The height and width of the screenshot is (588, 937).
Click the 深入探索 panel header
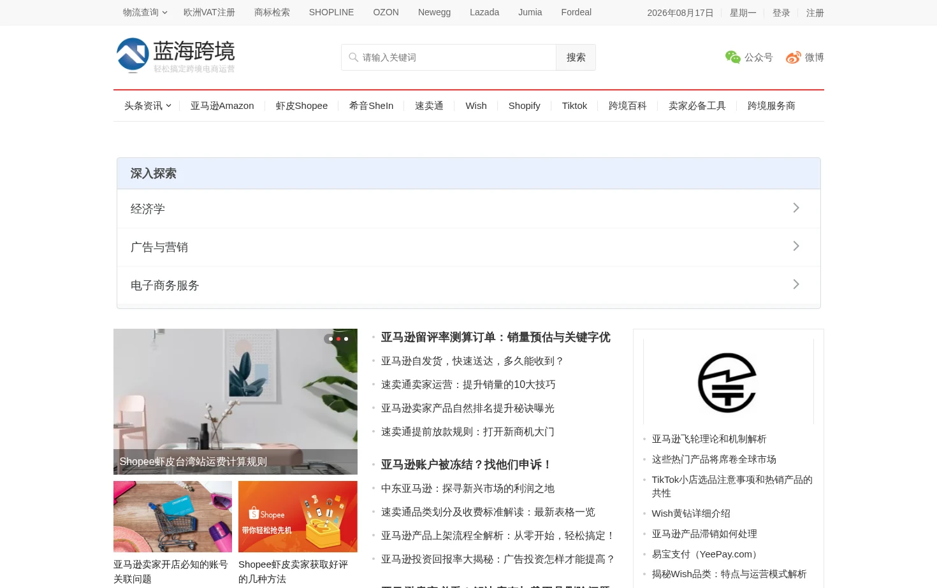tap(468, 173)
